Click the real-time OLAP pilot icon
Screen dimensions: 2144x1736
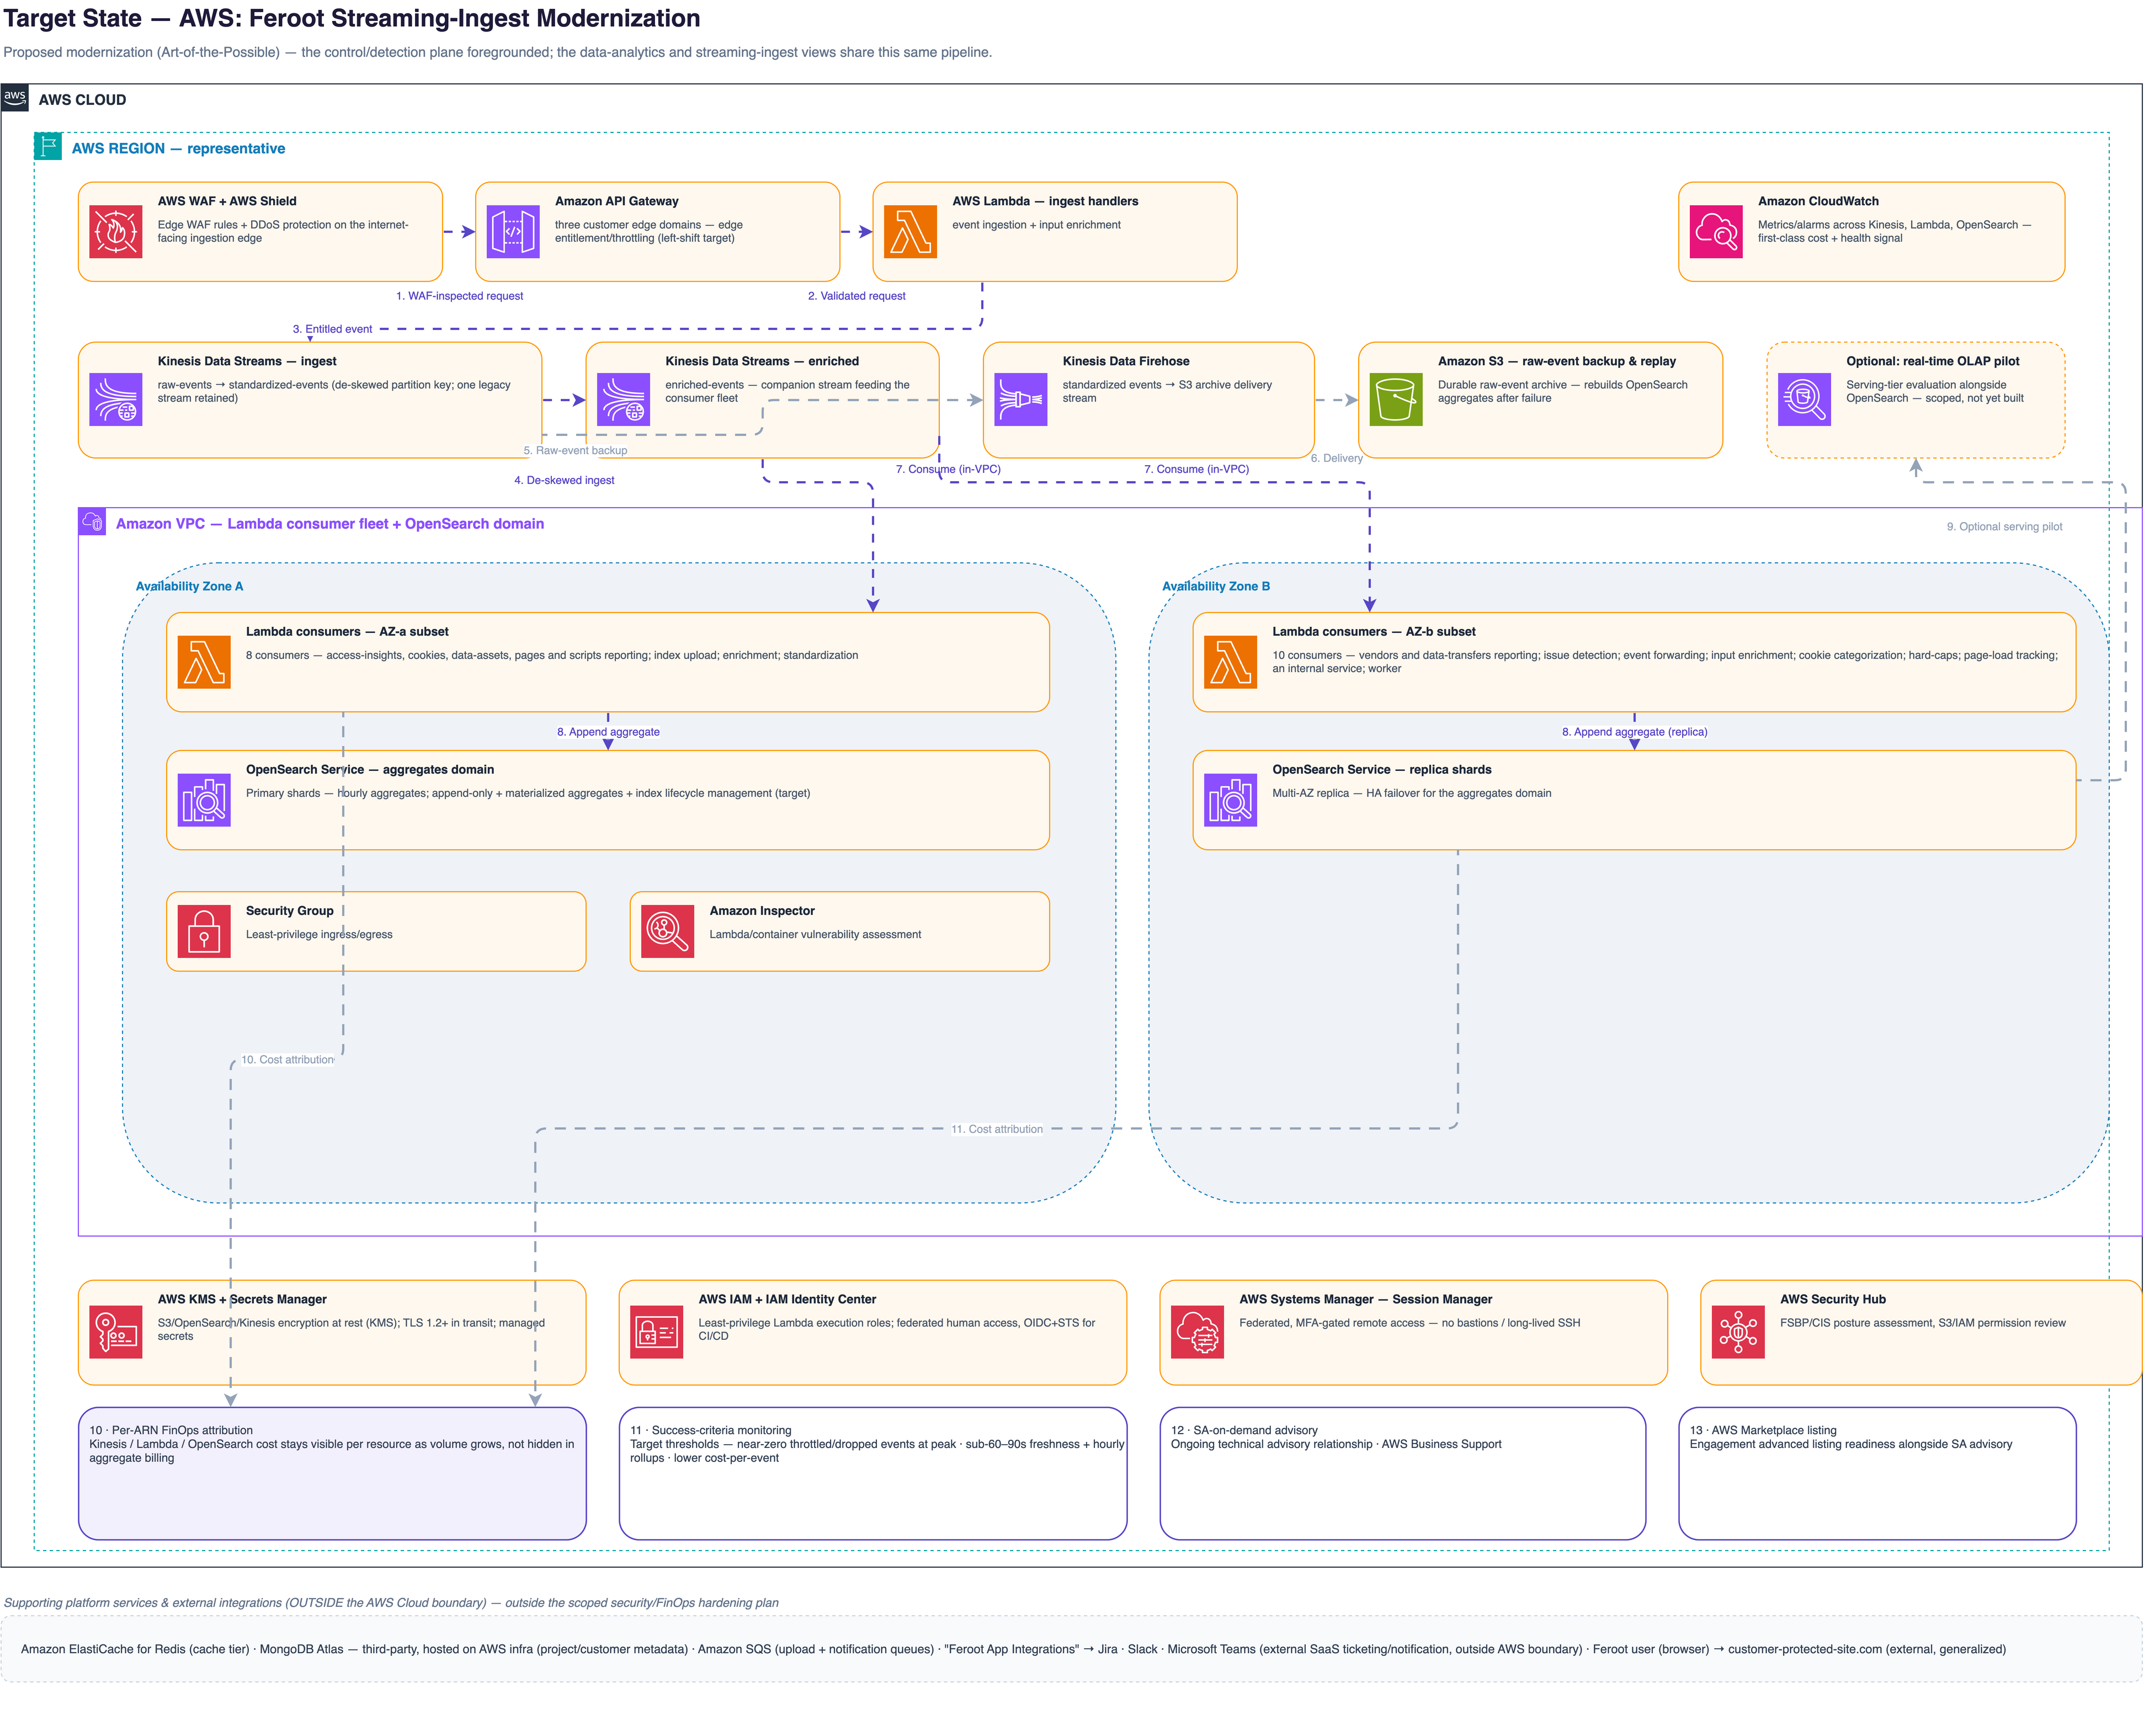(x=1804, y=399)
